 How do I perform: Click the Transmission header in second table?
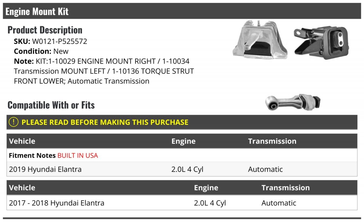285,187
